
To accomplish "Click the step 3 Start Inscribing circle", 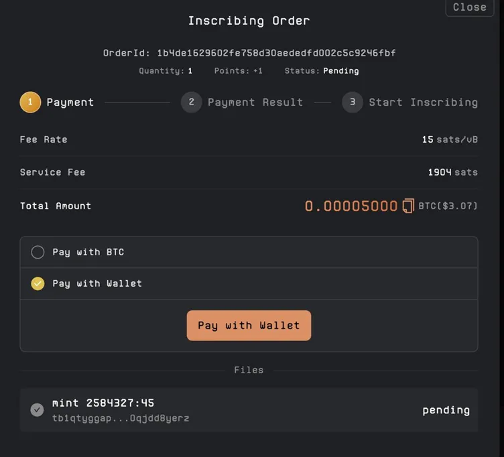I will [353, 103].
